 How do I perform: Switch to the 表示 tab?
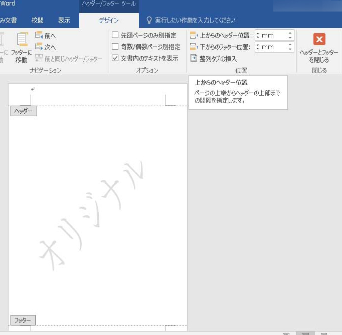64,21
